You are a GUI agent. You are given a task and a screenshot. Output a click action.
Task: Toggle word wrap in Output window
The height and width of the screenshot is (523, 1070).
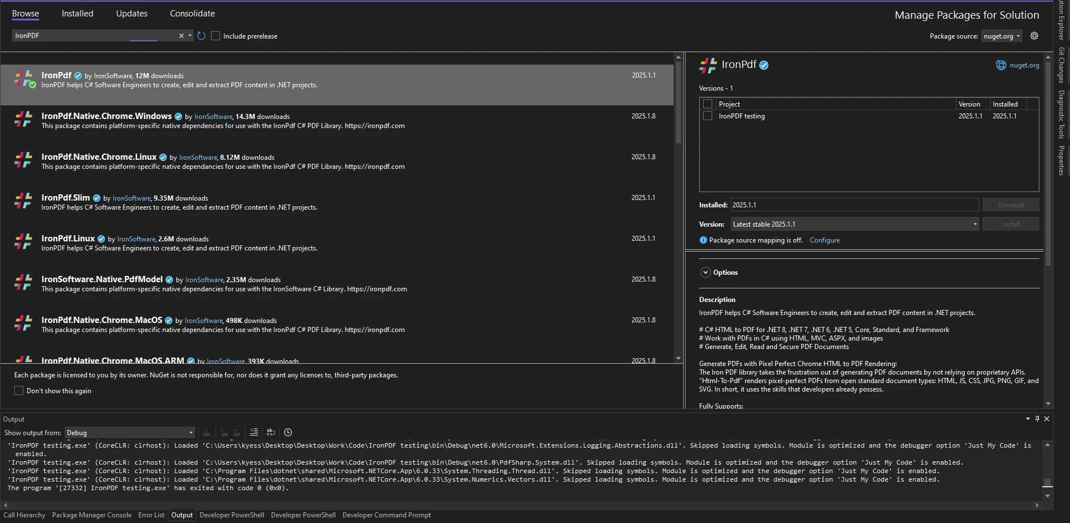tap(271, 432)
